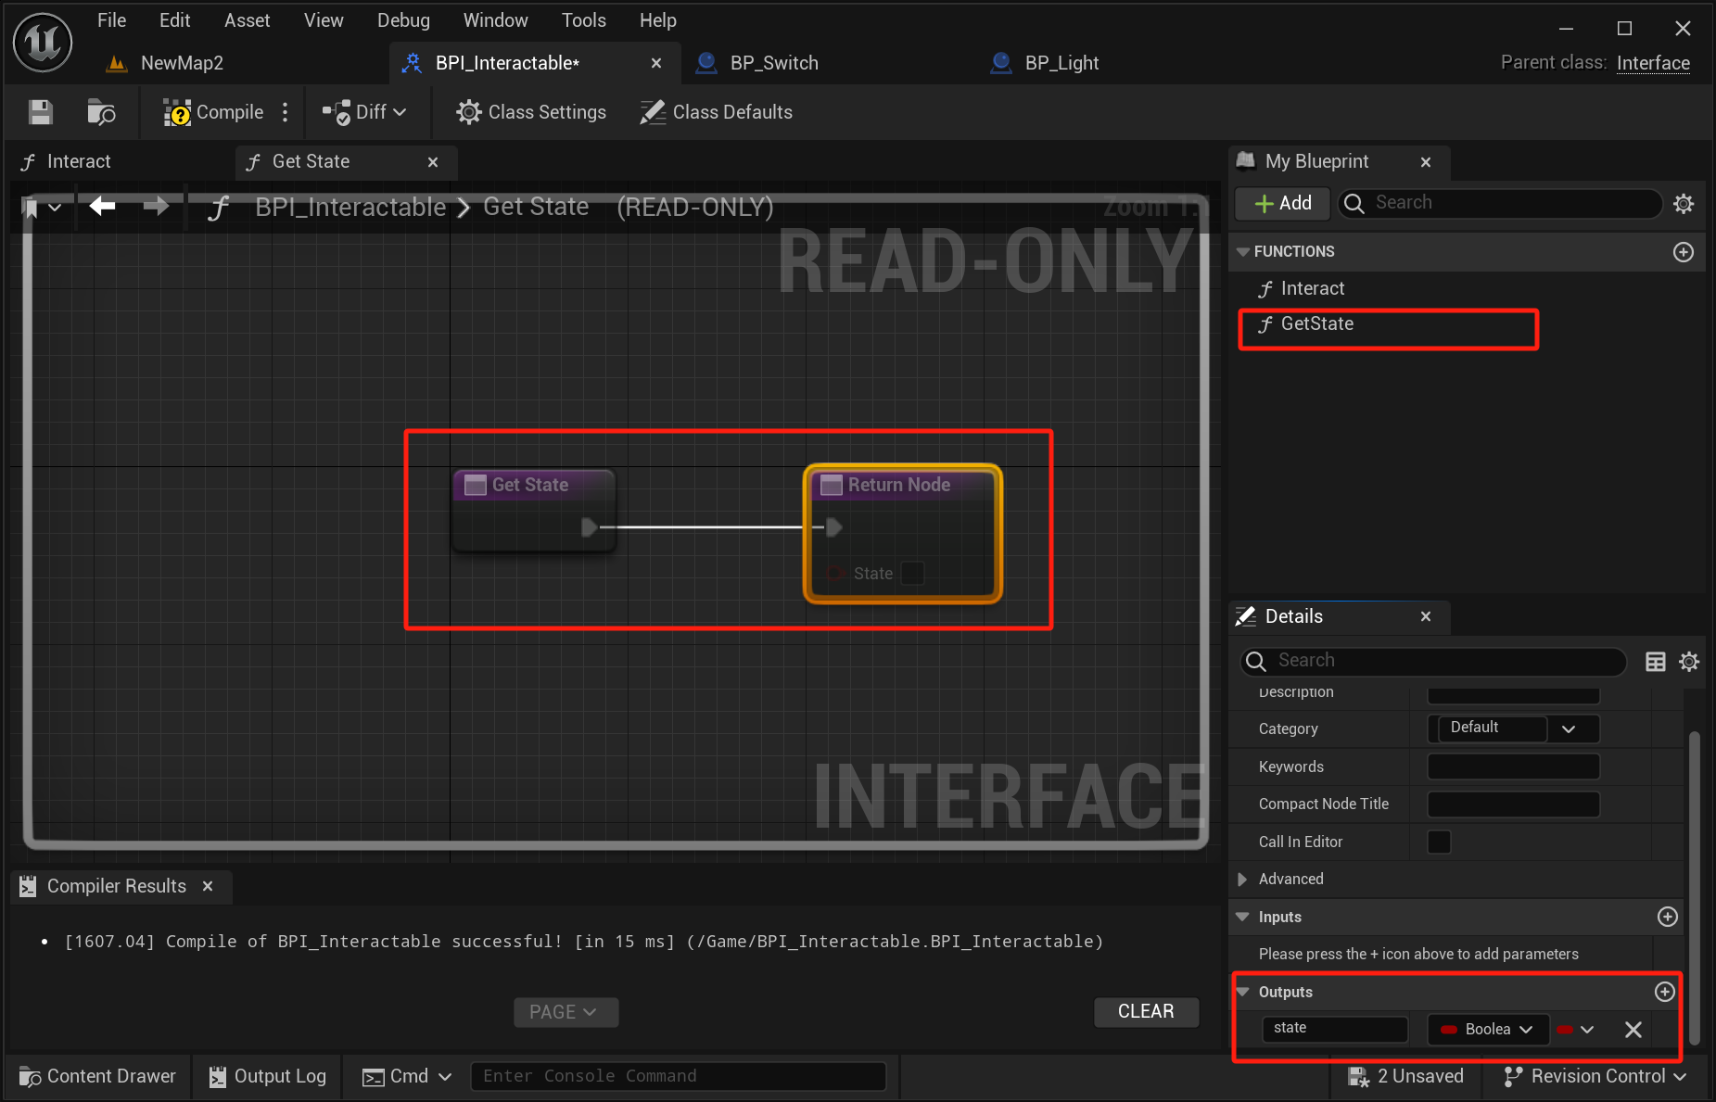Click the My Blueprint search field
Image resolution: width=1716 pixels, height=1102 pixels.
[1500, 203]
